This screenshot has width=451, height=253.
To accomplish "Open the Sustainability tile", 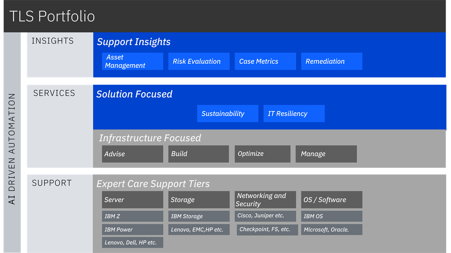I will [227, 113].
